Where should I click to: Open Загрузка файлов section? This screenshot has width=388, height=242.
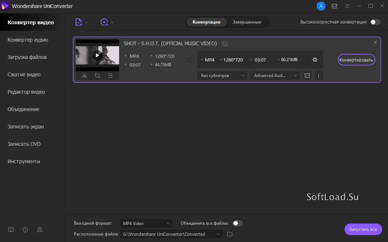click(27, 57)
